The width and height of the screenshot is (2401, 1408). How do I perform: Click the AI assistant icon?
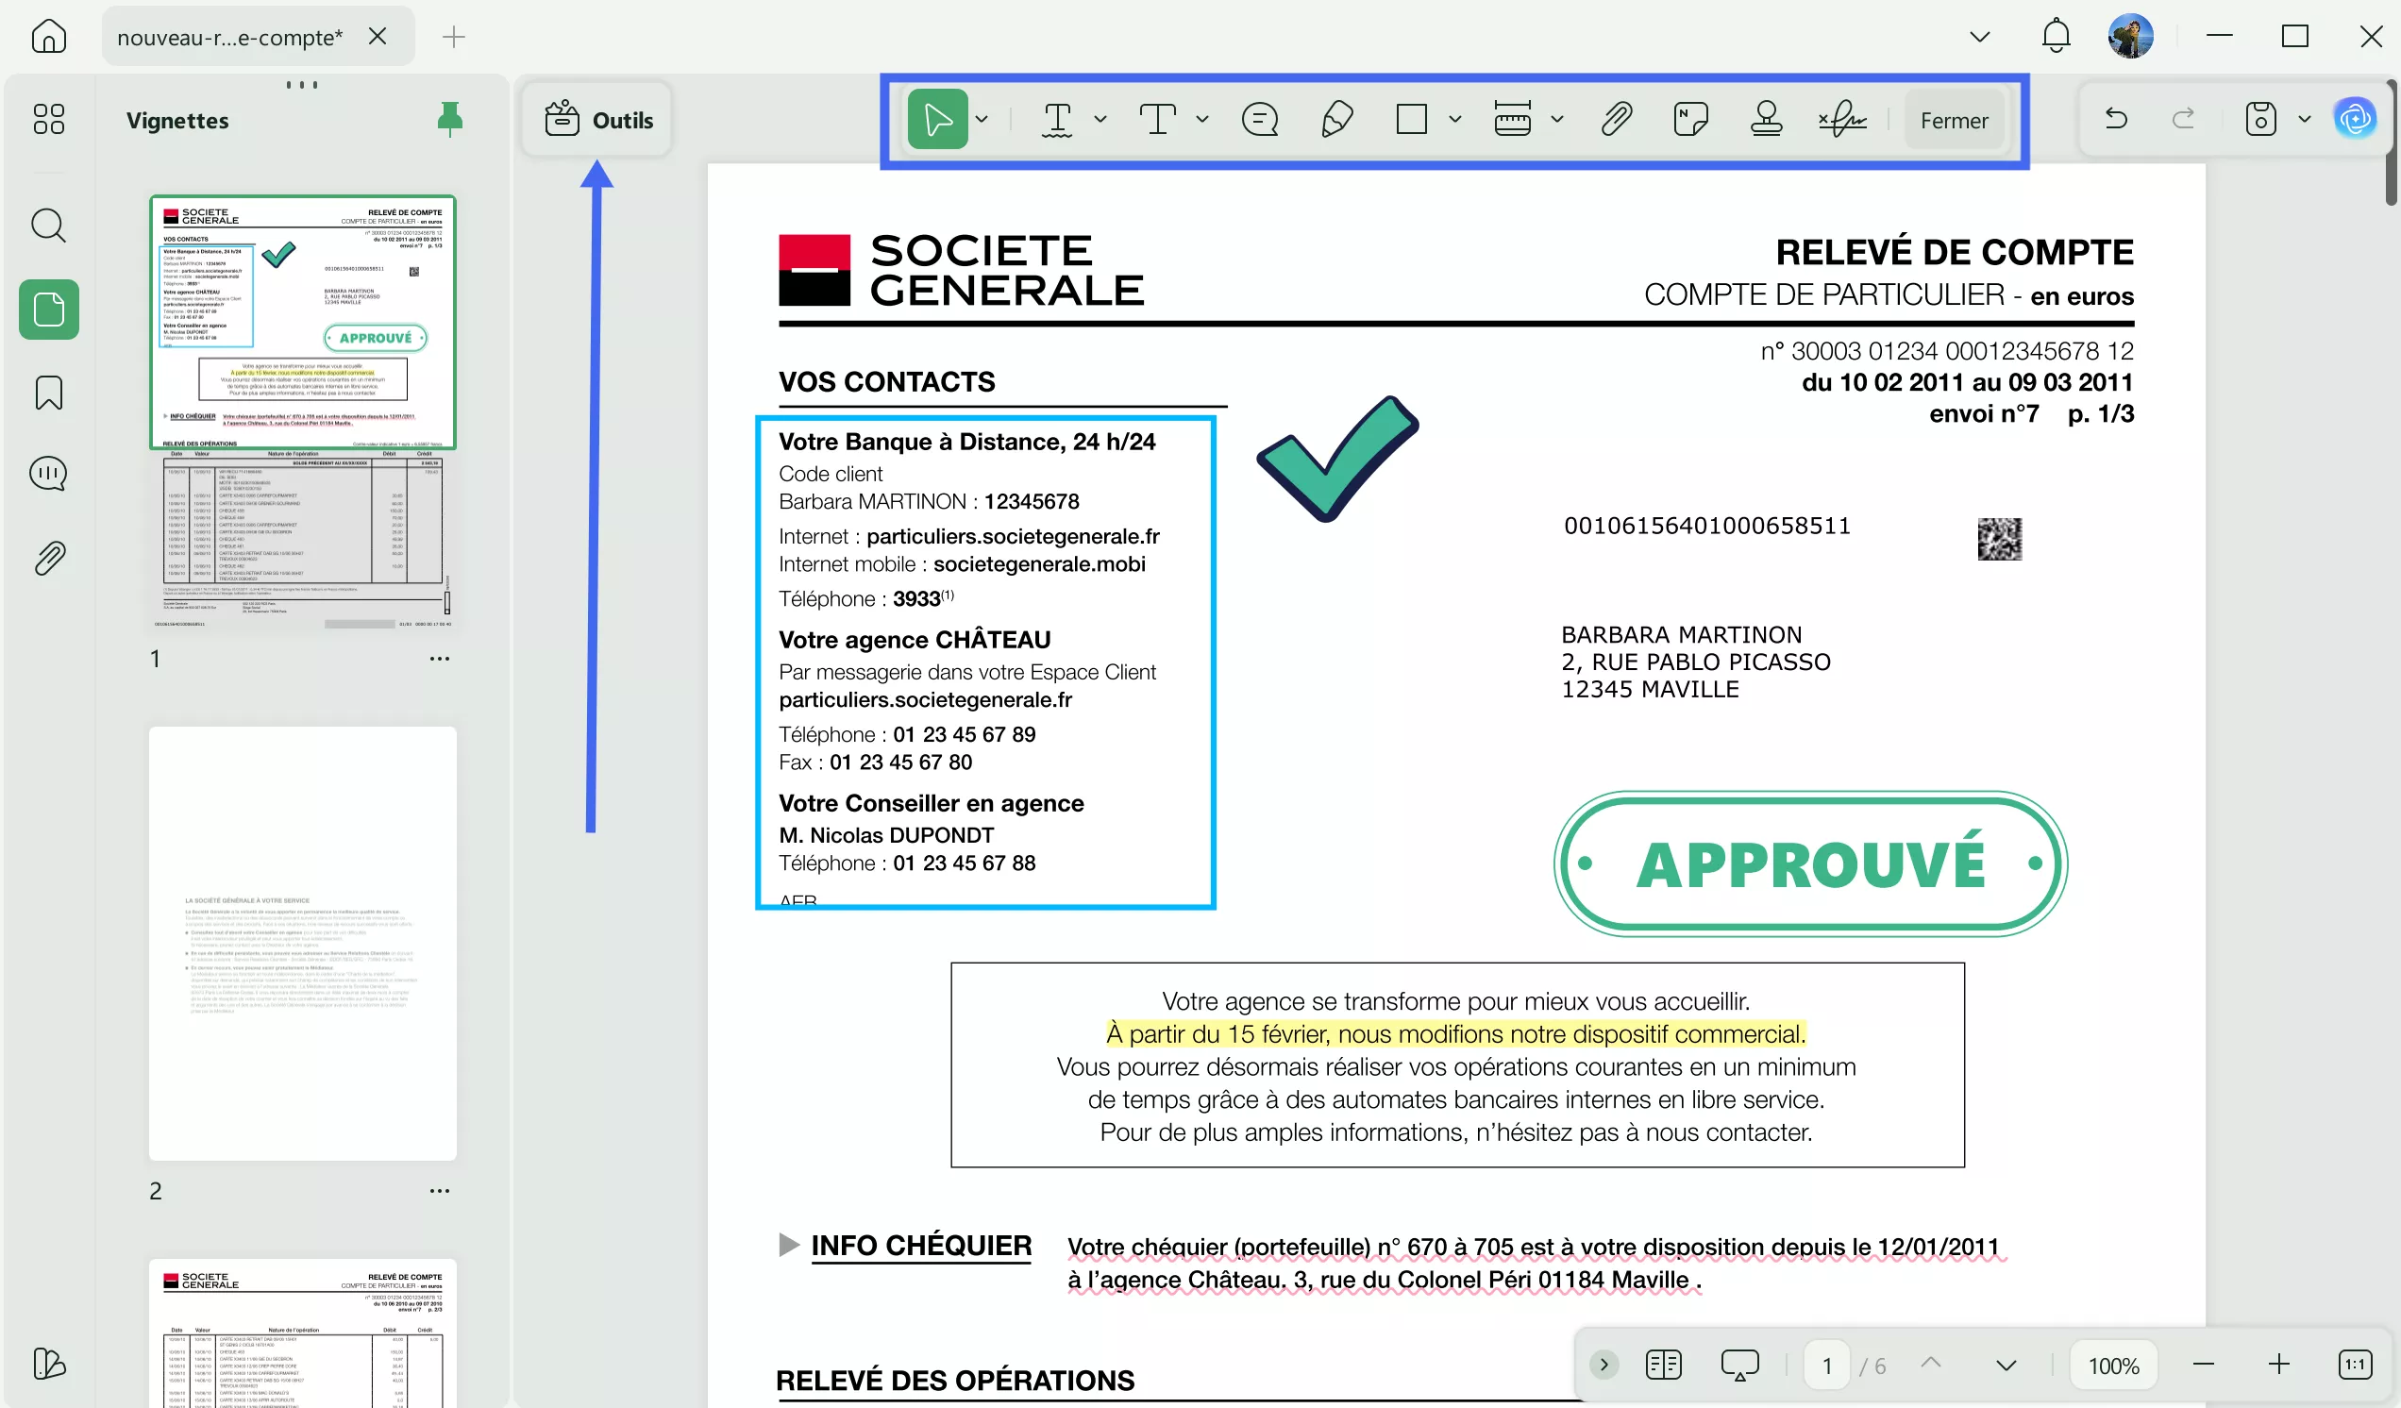tap(2355, 119)
